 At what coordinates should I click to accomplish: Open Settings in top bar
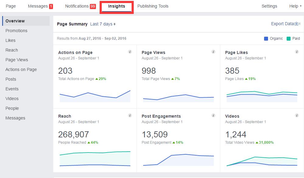point(269,6)
